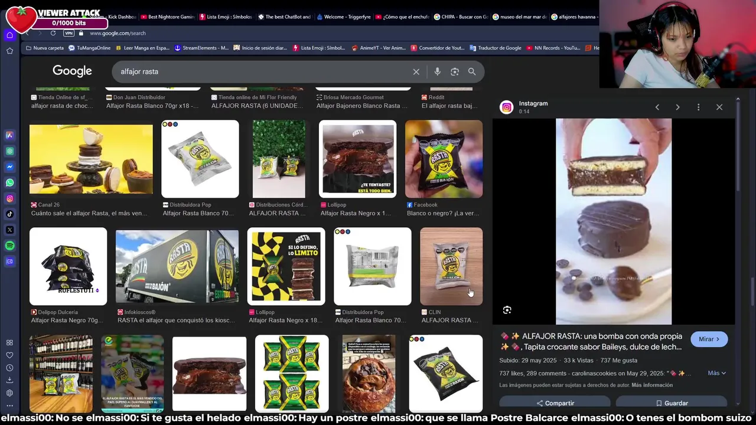This screenshot has width=756, height=425.
Task: Open Nueva carpeta bookmarks folder
Action: pos(44,48)
